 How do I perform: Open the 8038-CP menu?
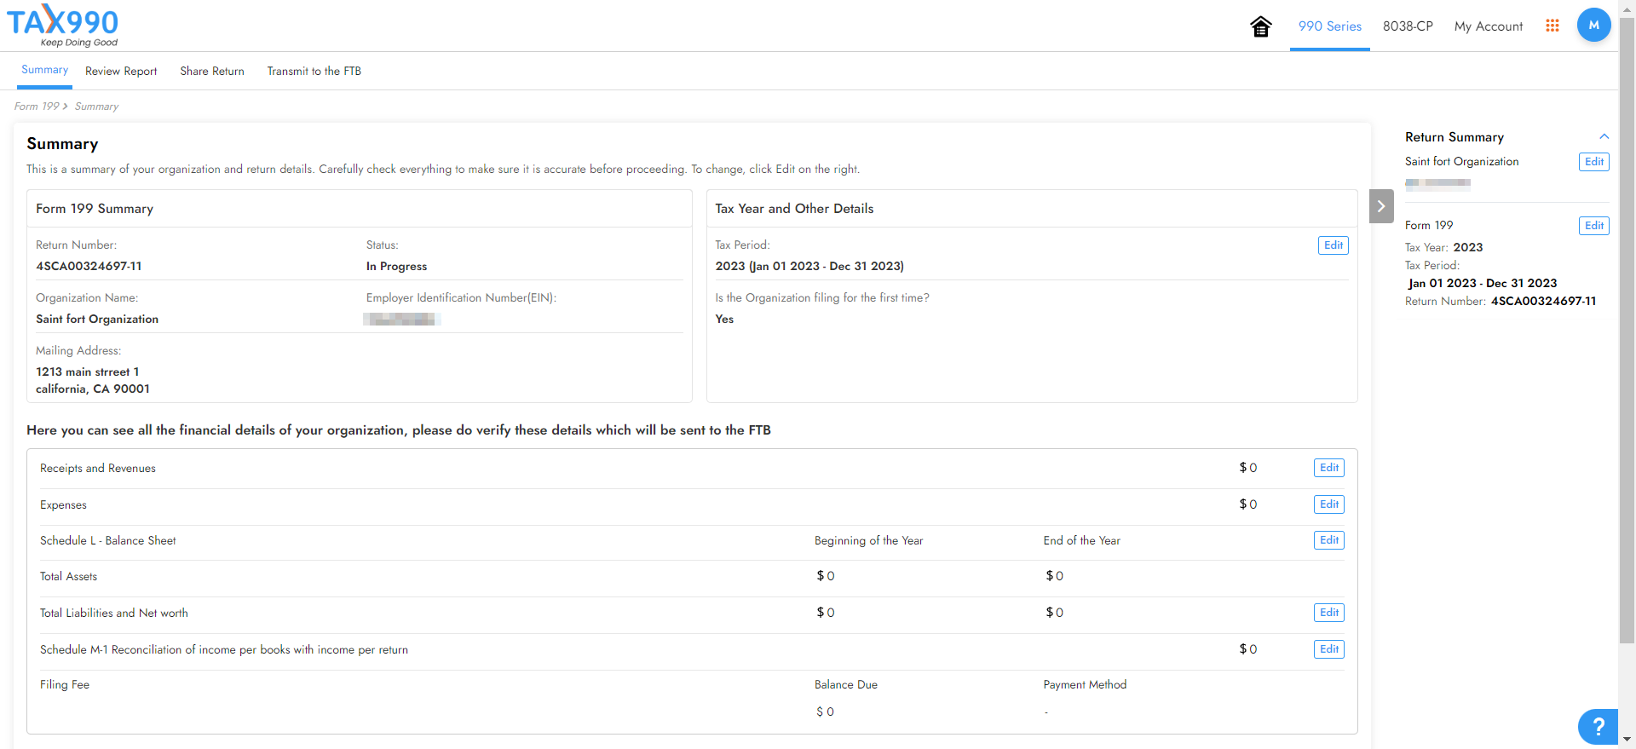coord(1408,26)
